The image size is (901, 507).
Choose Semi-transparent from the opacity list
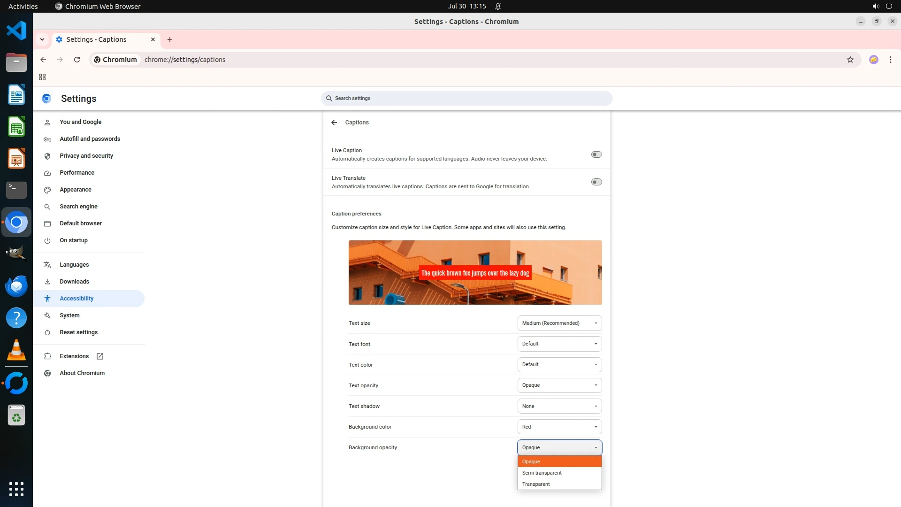click(x=542, y=473)
